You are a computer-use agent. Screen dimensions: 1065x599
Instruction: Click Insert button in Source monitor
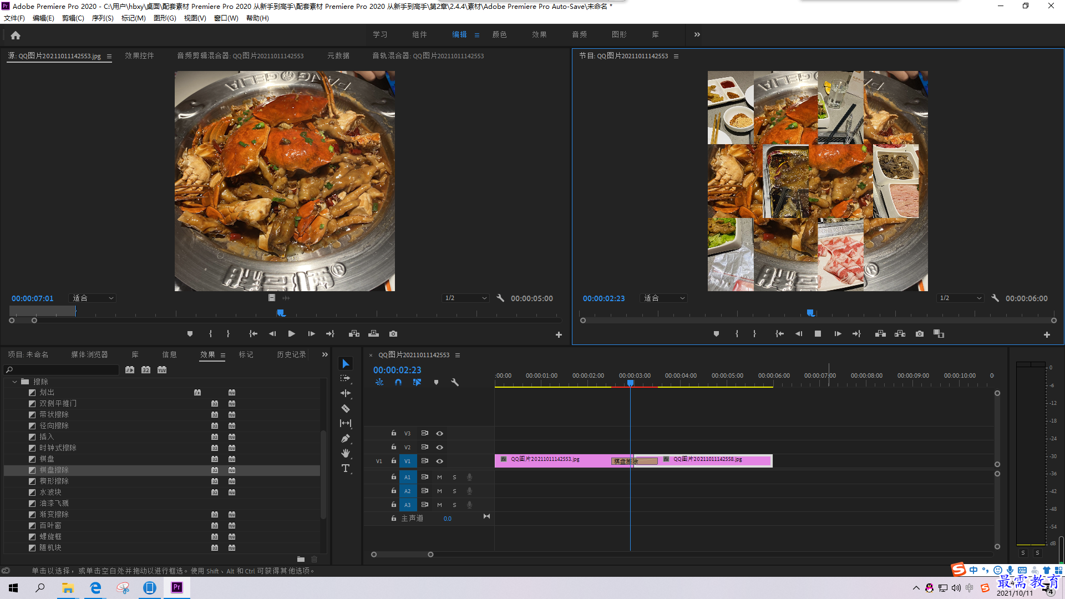pos(354,333)
